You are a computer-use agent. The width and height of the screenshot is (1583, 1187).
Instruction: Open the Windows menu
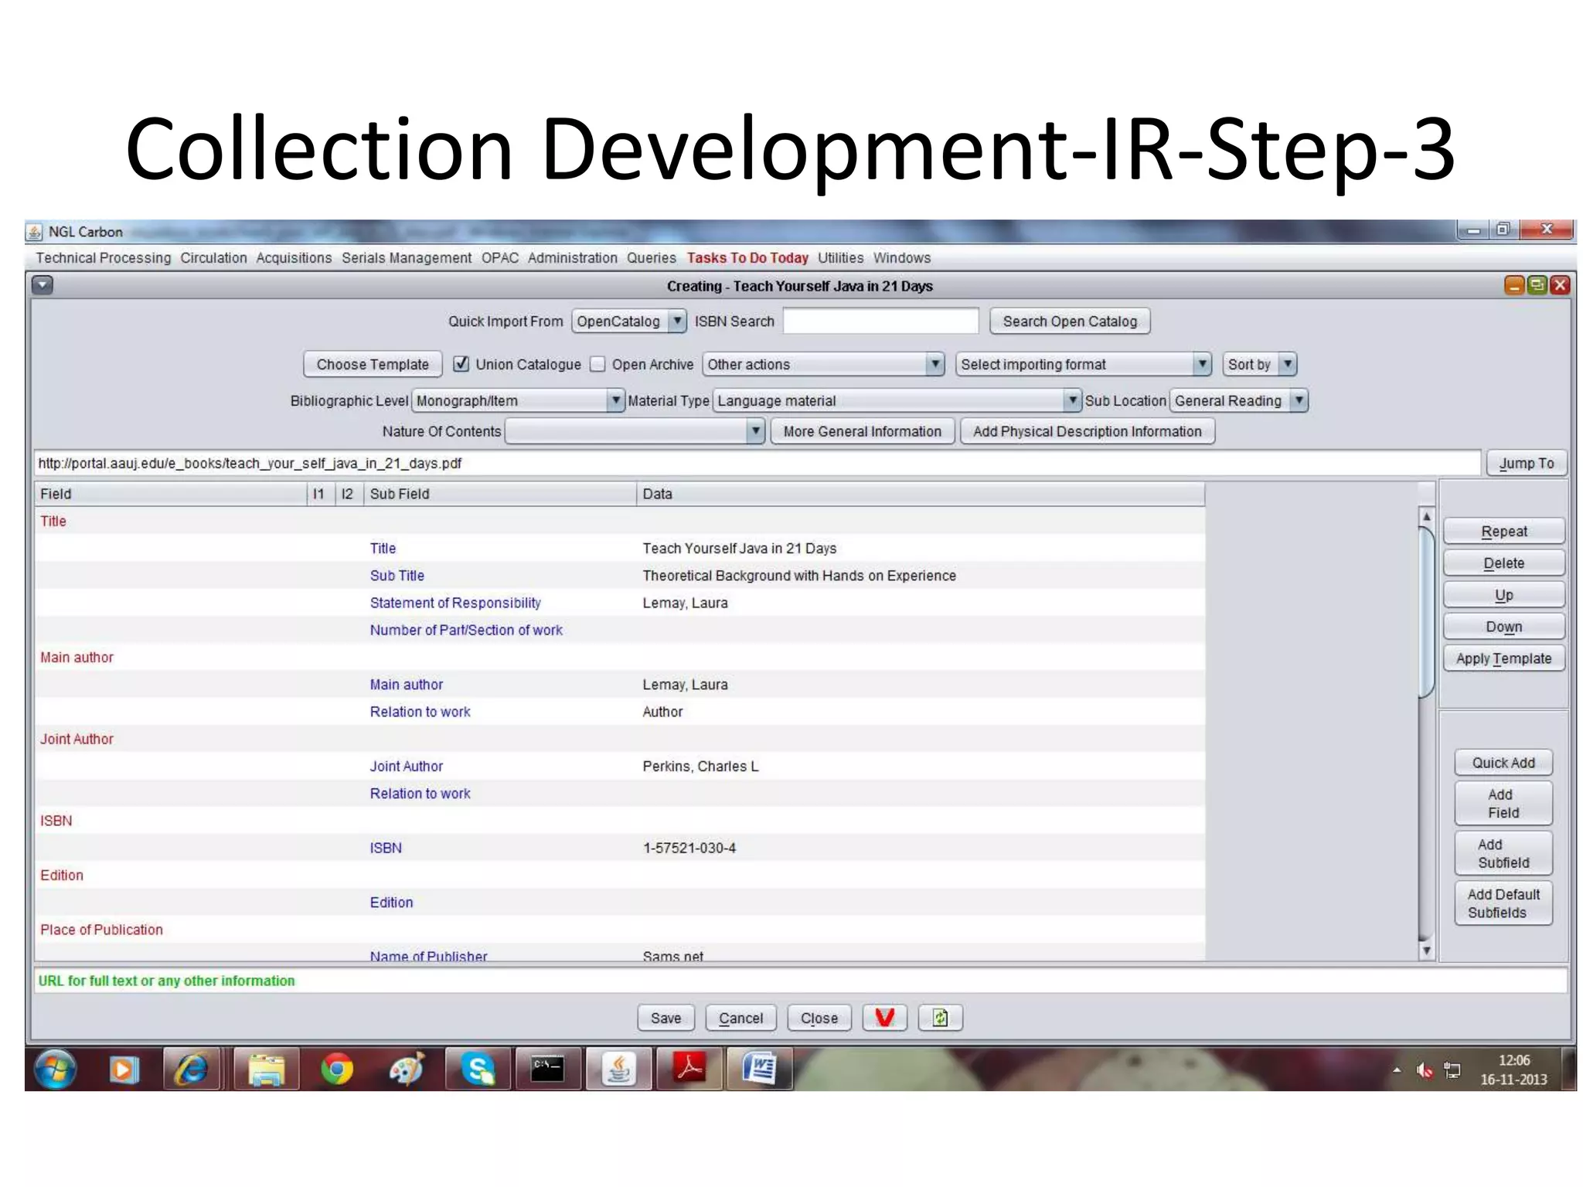pyautogui.click(x=902, y=257)
